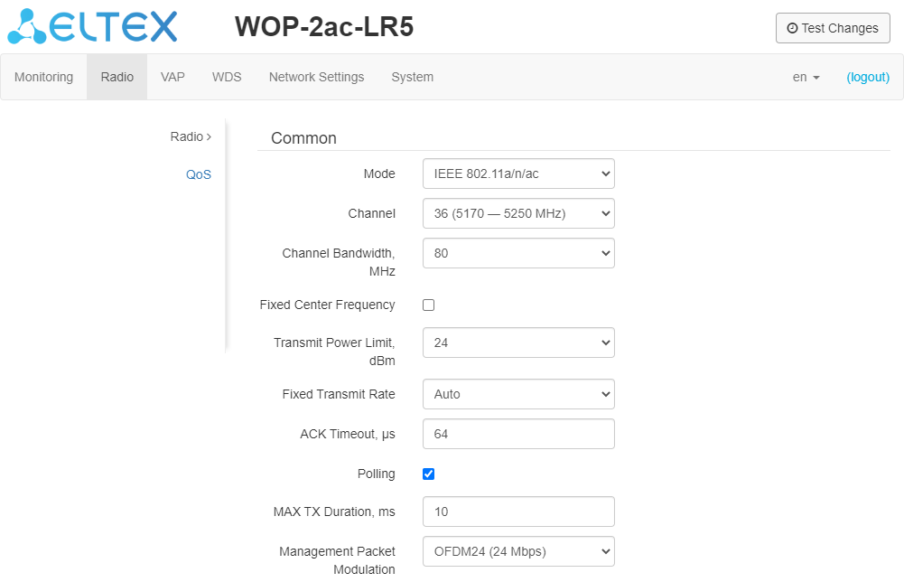Open the Channel selection dropdown
The image size is (904, 582).
click(518, 213)
